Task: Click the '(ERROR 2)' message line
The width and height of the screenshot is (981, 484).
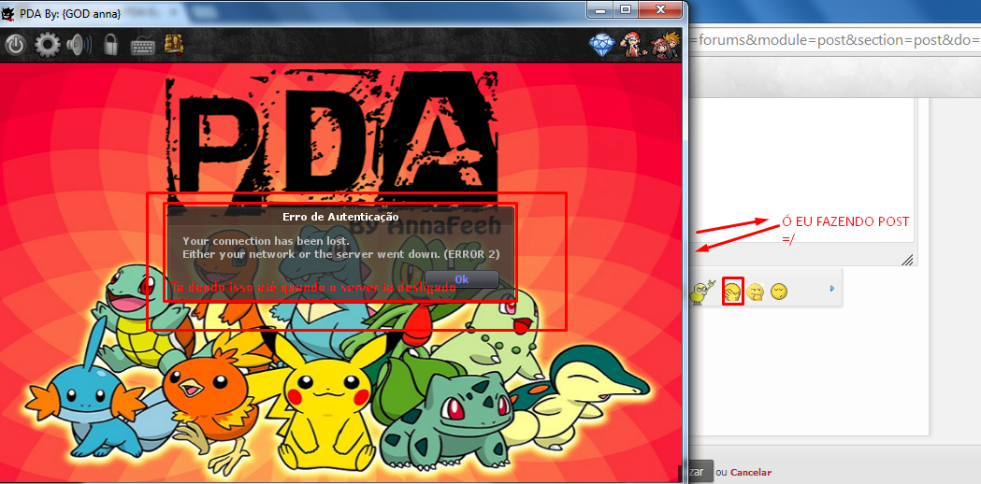Action: [341, 254]
